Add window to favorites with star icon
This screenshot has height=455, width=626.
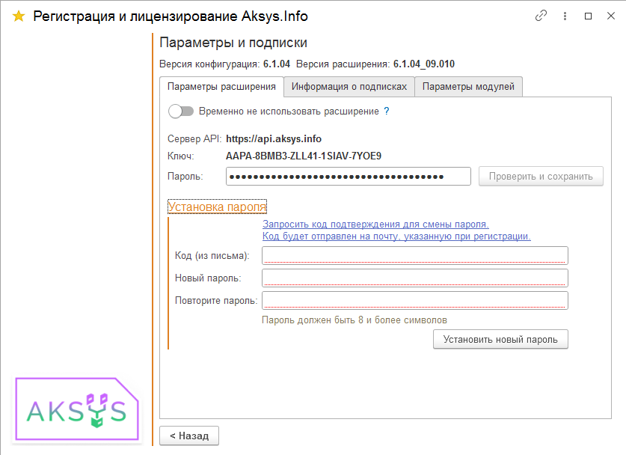[19, 16]
